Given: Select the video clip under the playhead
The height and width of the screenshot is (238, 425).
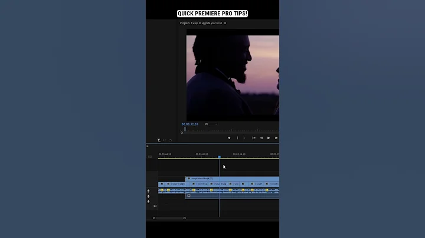Looking at the screenshot, I should click(218, 184).
